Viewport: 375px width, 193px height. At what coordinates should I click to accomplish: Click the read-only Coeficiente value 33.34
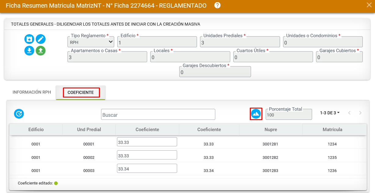(x=209, y=171)
